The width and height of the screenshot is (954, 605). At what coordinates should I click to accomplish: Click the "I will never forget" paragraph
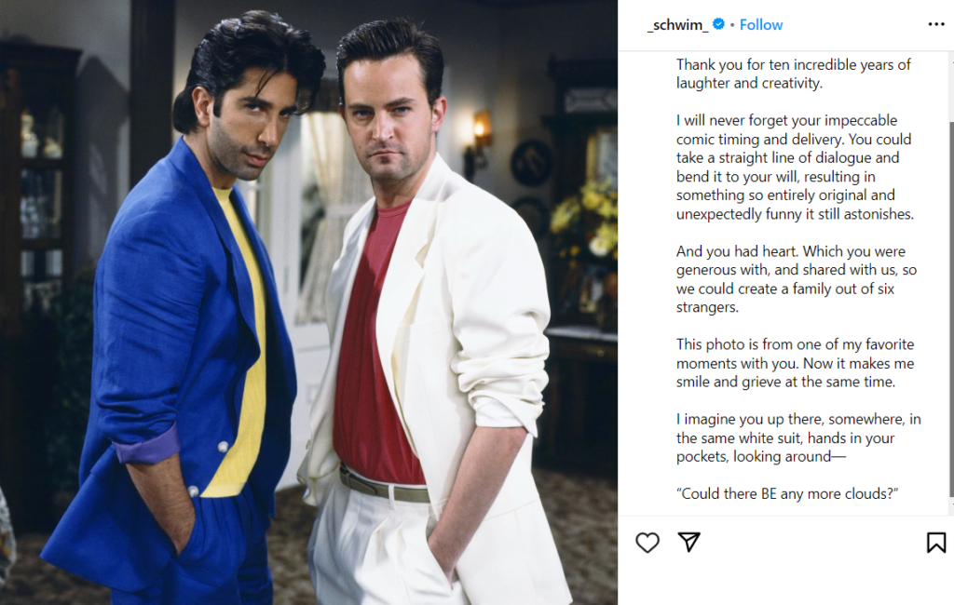795,168
